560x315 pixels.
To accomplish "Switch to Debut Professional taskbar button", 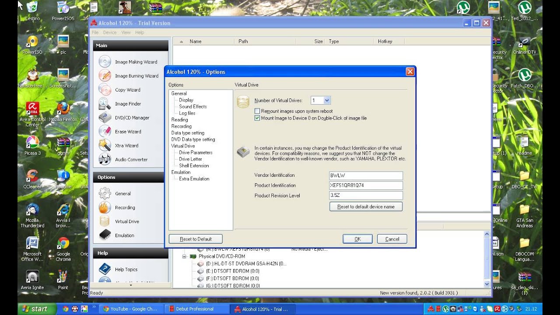I will (x=197, y=309).
